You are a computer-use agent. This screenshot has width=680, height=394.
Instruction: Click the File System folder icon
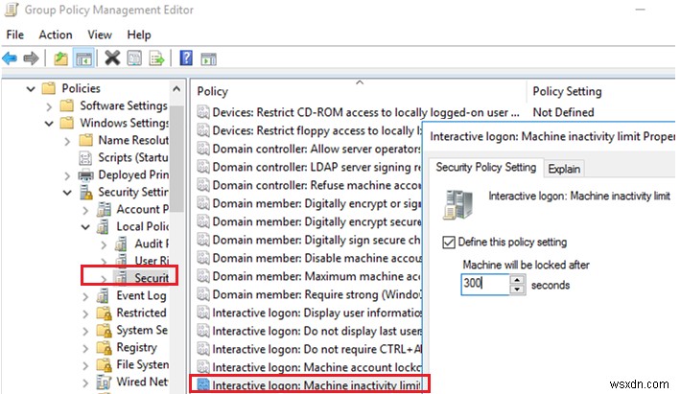click(104, 365)
